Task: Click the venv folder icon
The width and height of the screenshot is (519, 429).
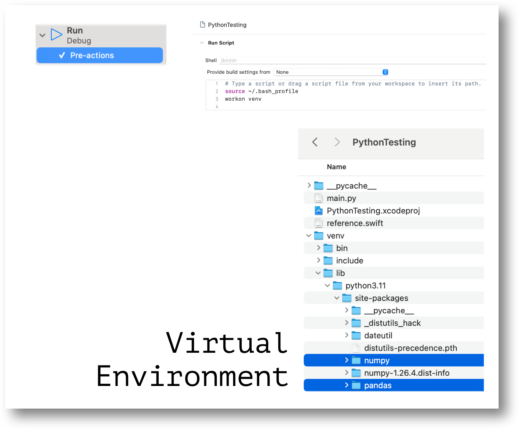Action: 319,235
